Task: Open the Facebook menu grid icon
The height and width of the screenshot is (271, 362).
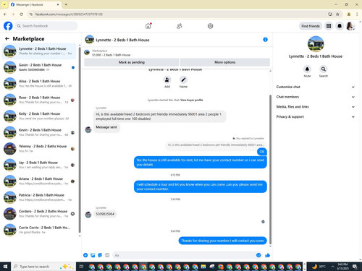Action: [329, 26]
